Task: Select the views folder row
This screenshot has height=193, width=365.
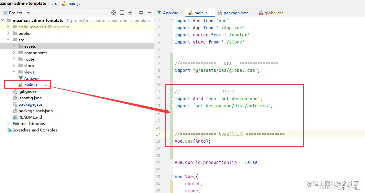Action: tap(77, 72)
